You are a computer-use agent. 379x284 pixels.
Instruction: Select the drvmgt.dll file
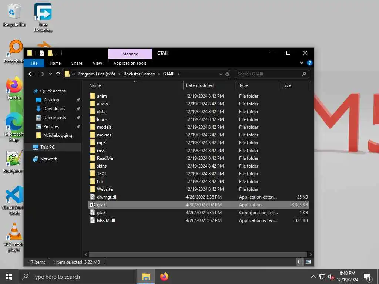coord(199,197)
